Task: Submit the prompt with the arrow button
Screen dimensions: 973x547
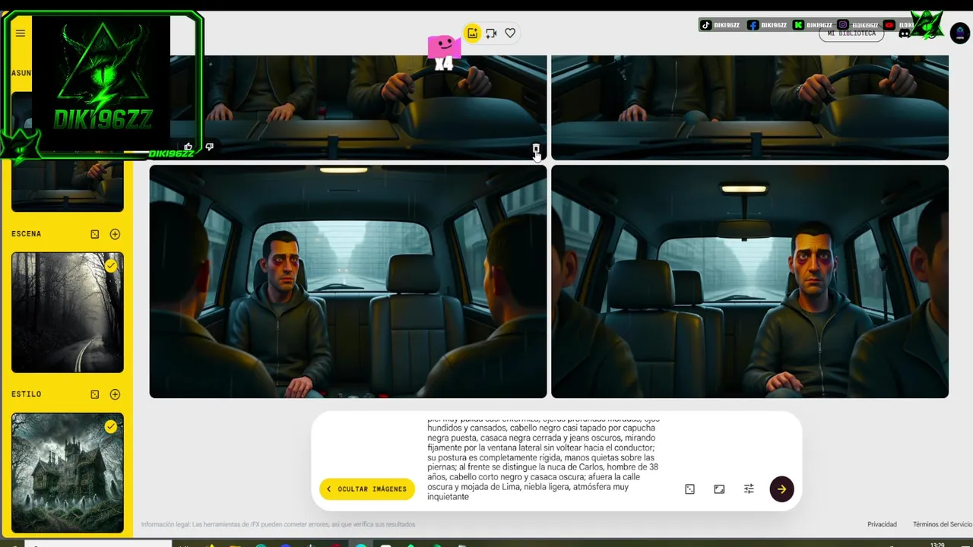Action: point(781,489)
